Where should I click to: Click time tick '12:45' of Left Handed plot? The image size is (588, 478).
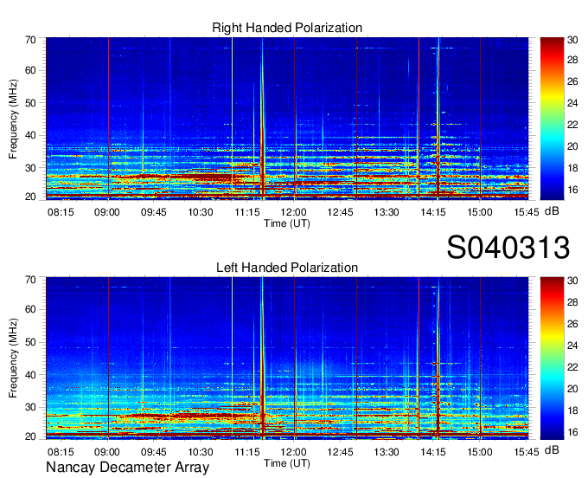pyautogui.click(x=340, y=452)
